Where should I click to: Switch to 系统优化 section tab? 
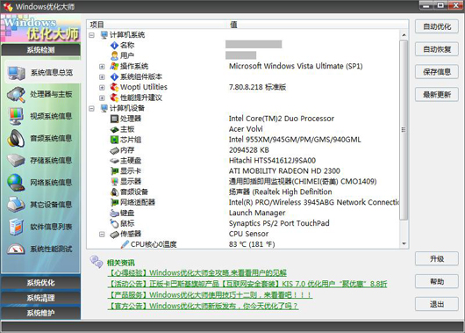[40, 283]
